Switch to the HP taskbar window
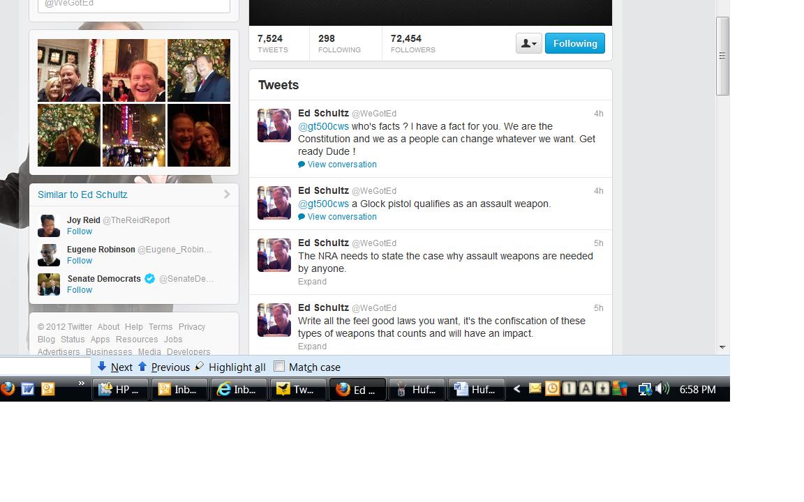The height and width of the screenshot is (502, 804). pos(120,390)
